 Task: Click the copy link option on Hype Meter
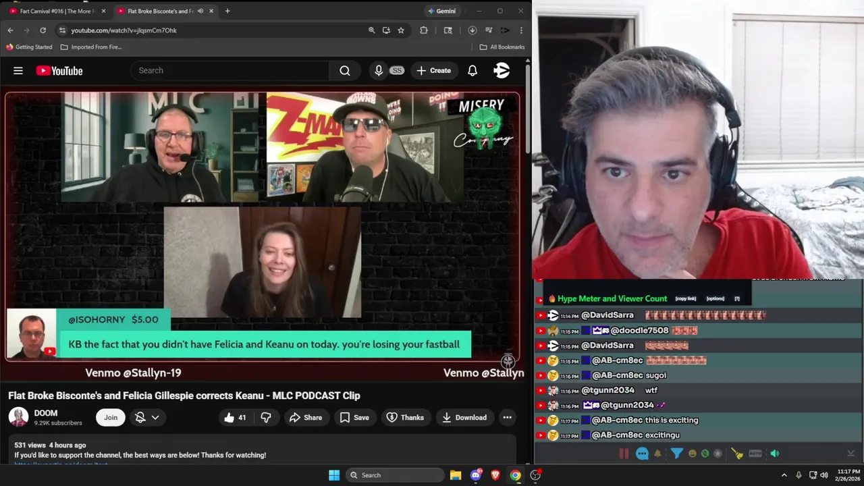pos(685,298)
